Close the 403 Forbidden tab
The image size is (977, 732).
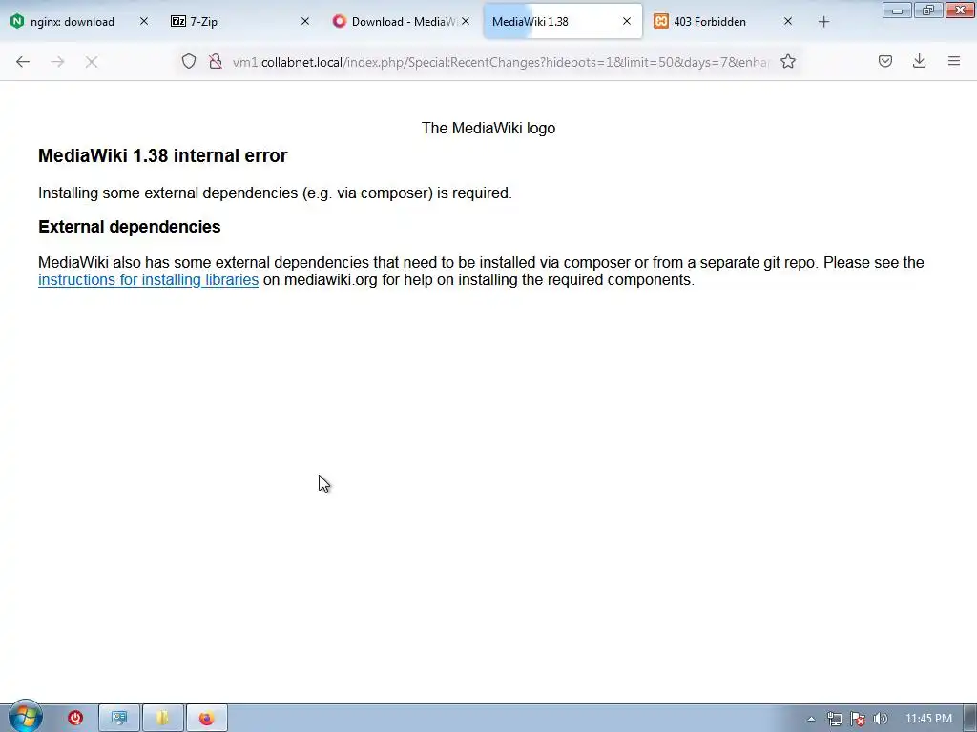(788, 21)
